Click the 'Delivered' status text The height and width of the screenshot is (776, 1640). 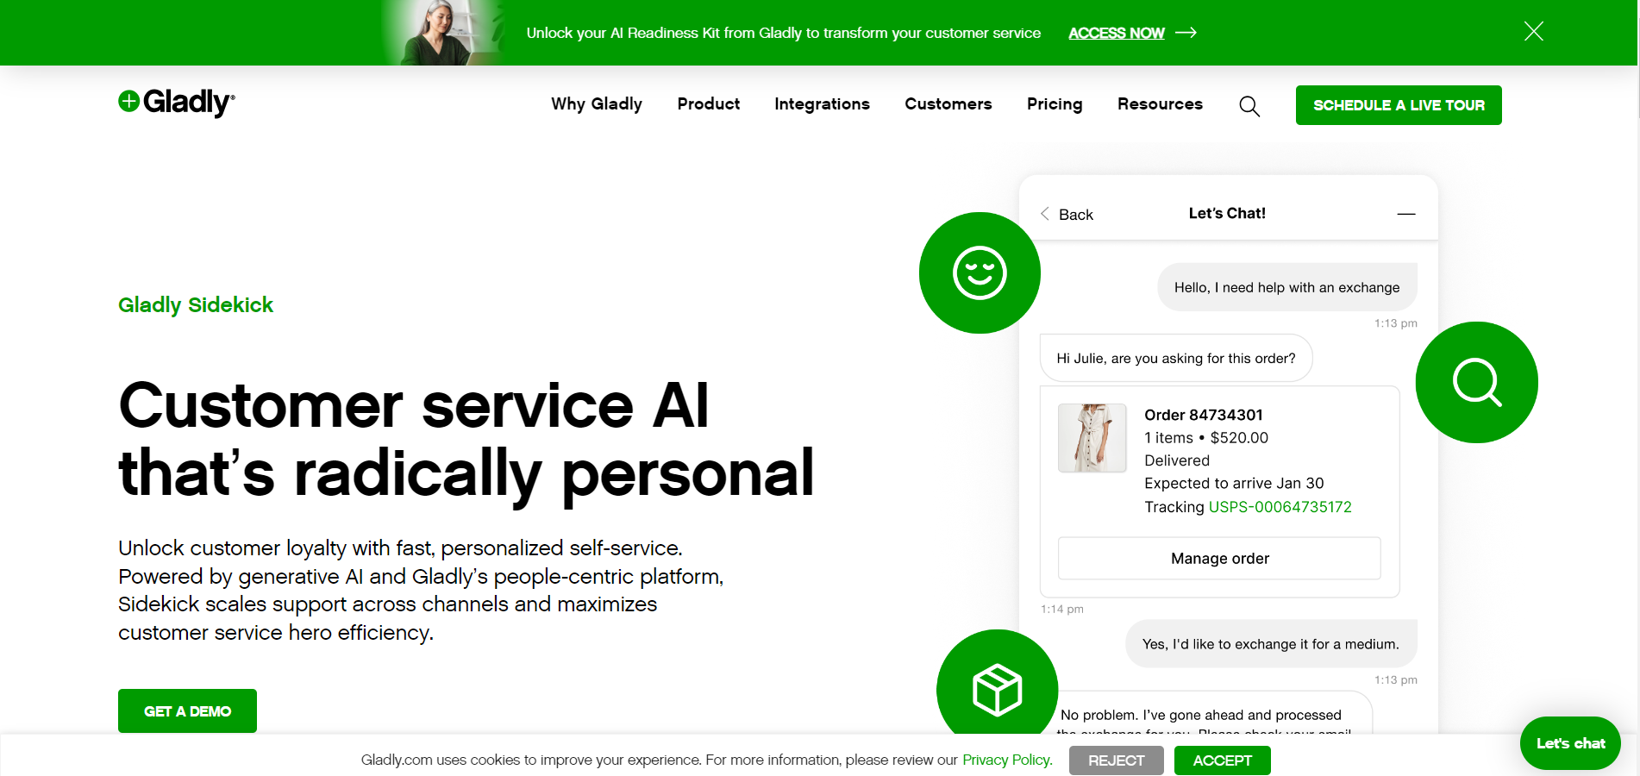(x=1177, y=460)
